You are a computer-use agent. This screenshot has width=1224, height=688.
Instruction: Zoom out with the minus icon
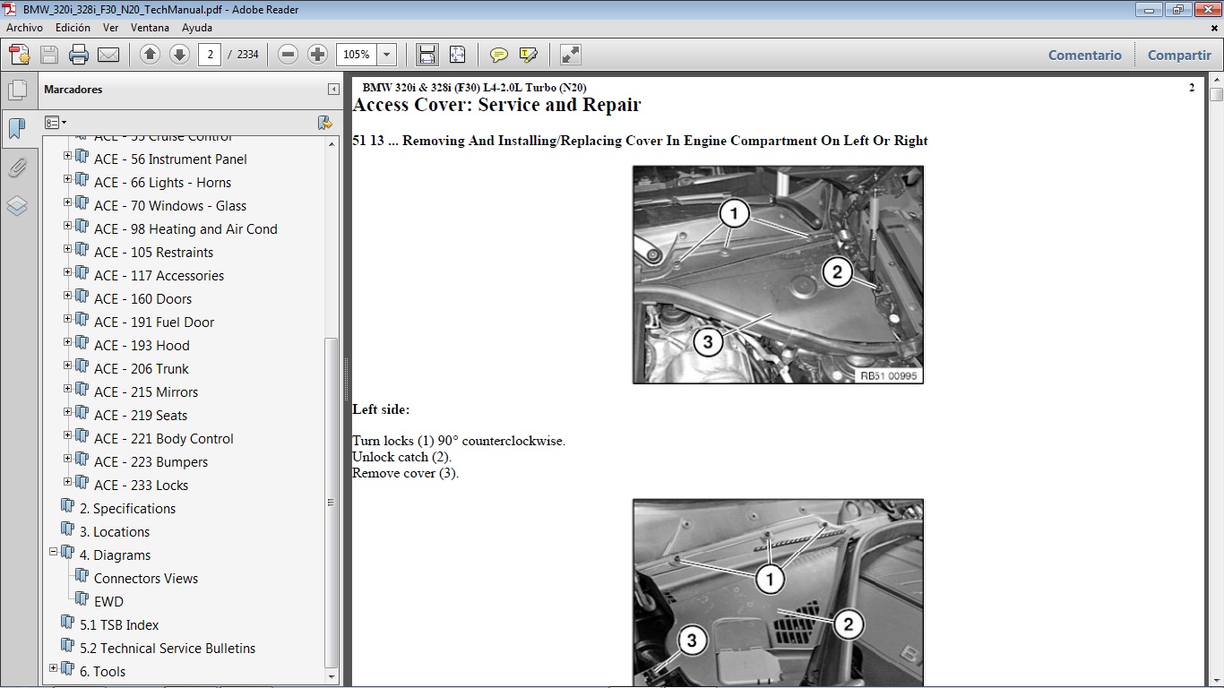point(288,55)
